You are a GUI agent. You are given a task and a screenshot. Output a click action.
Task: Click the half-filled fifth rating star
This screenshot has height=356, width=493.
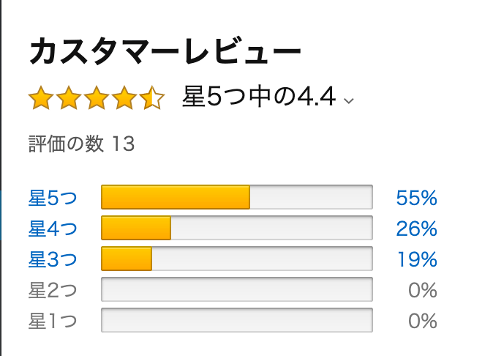click(x=152, y=97)
